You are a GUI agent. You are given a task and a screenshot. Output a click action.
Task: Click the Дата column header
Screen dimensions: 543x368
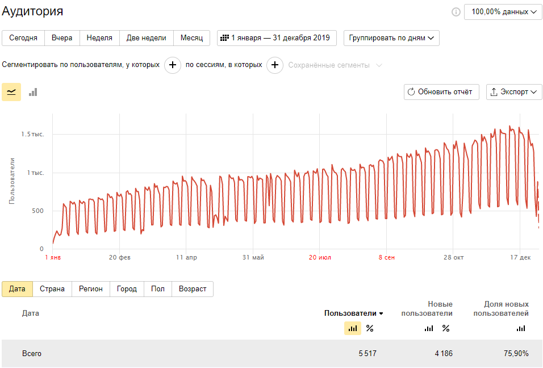coord(31,313)
